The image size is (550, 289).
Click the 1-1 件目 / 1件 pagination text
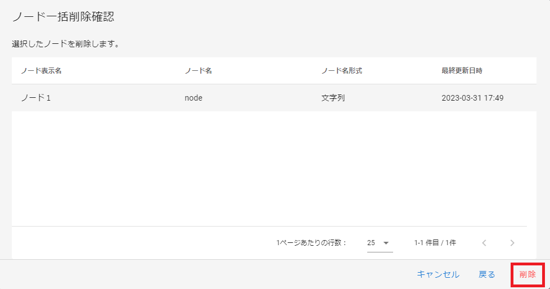coord(435,243)
